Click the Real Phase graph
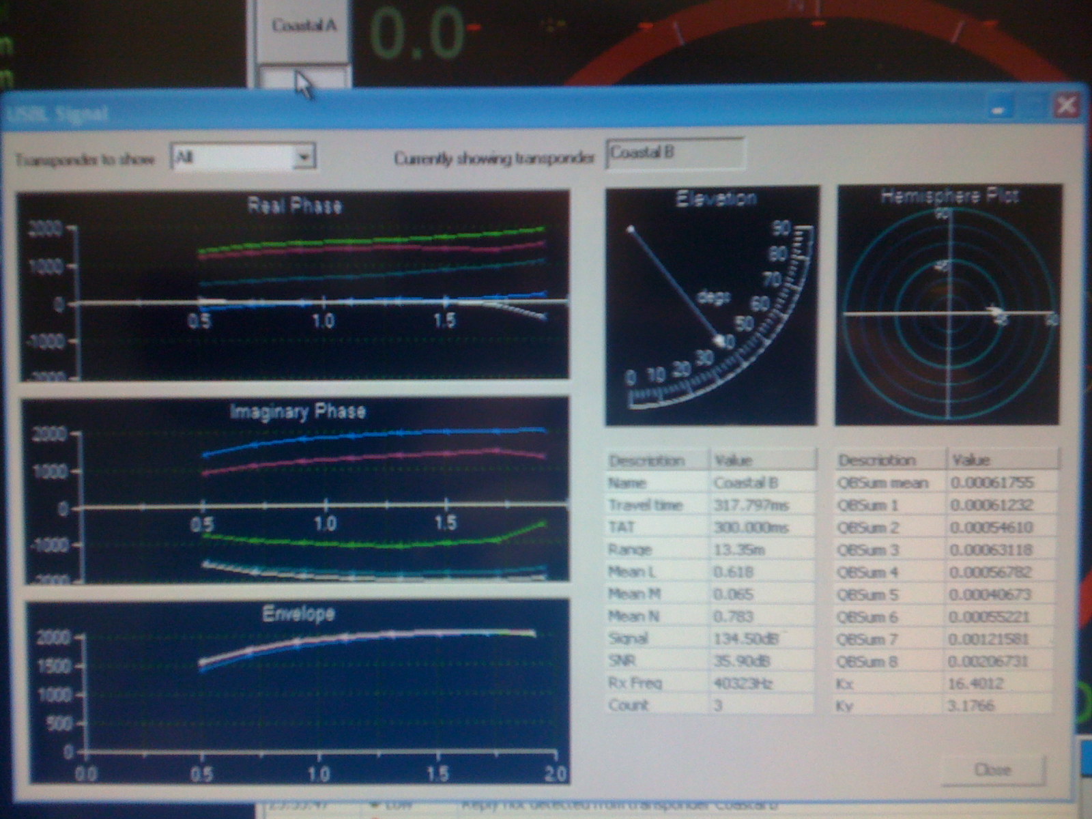The height and width of the screenshot is (819, 1092). point(294,286)
